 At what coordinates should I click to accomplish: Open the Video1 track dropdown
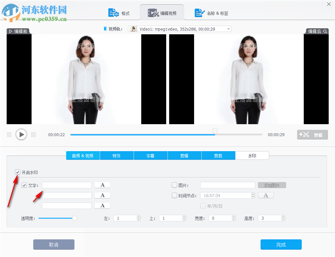[228, 29]
